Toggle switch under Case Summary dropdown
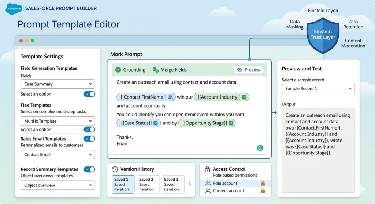Viewport: 375px width, 204px height. pos(89,94)
